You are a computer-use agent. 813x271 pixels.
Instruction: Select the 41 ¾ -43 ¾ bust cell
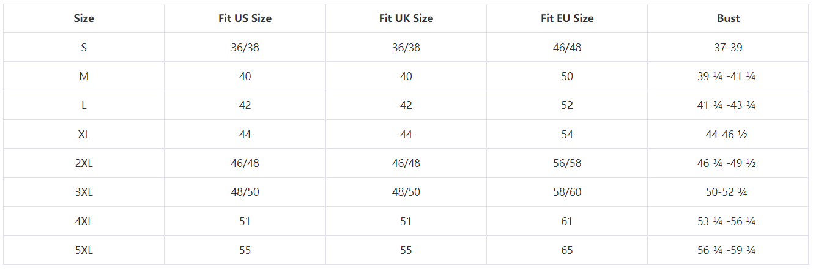pos(729,105)
